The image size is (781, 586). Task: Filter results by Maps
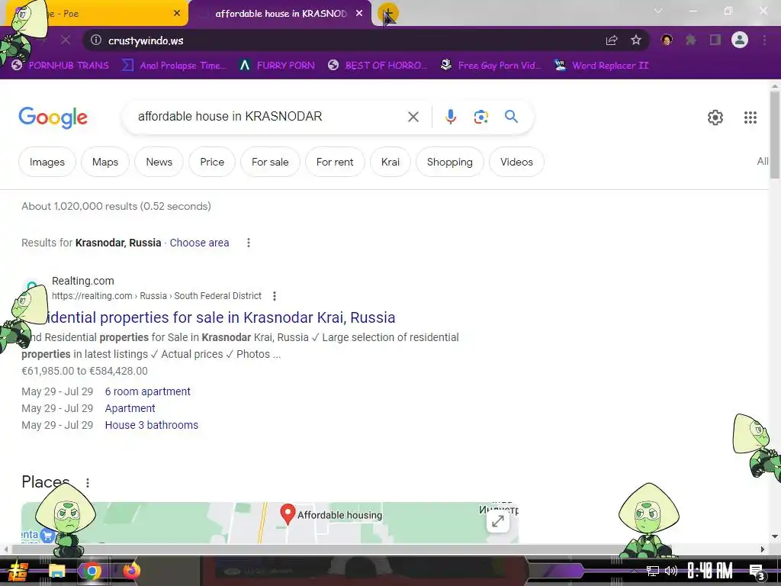point(105,162)
